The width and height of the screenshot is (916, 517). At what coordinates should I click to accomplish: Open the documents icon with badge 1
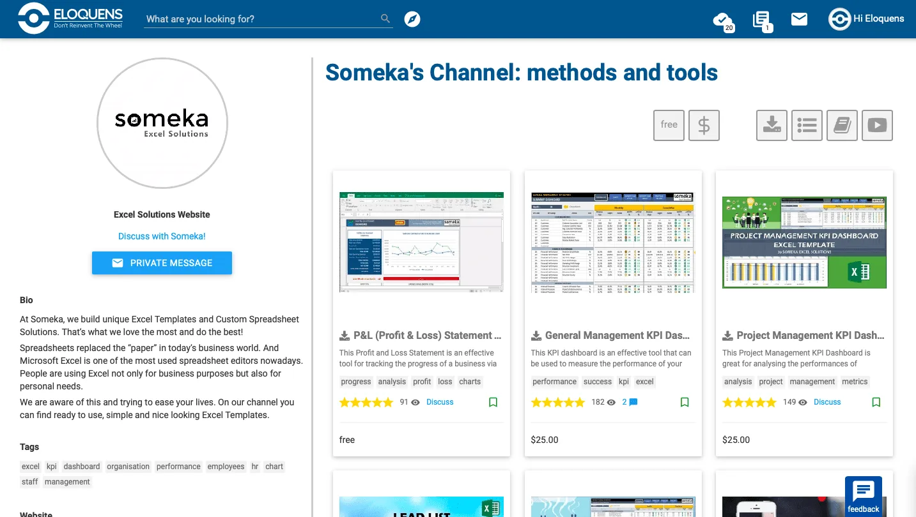762,21
